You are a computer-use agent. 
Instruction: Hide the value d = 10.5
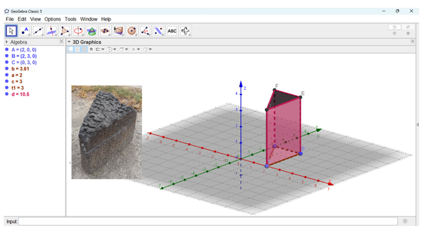[7, 94]
